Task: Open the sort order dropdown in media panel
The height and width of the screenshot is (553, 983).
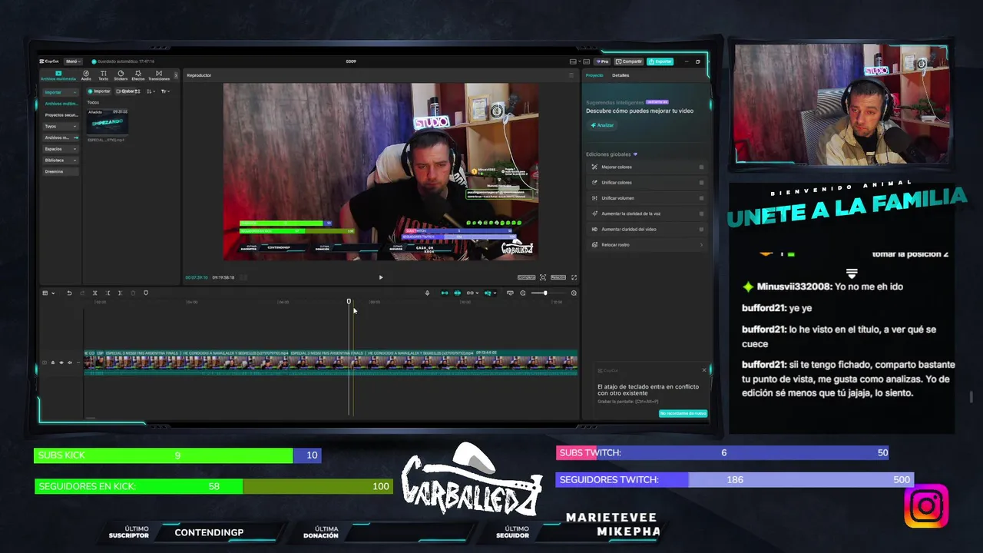Action: pyautogui.click(x=151, y=91)
